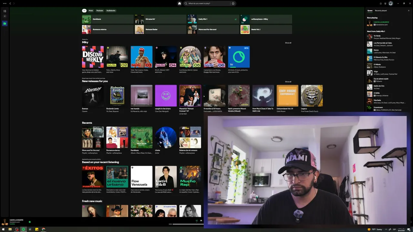Switch to the Recently played tab
This screenshot has height=232, width=413.
pos(381,11)
